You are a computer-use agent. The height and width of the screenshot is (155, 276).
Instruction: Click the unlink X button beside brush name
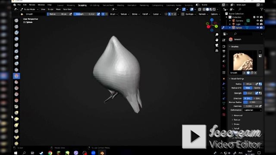tap(255, 73)
